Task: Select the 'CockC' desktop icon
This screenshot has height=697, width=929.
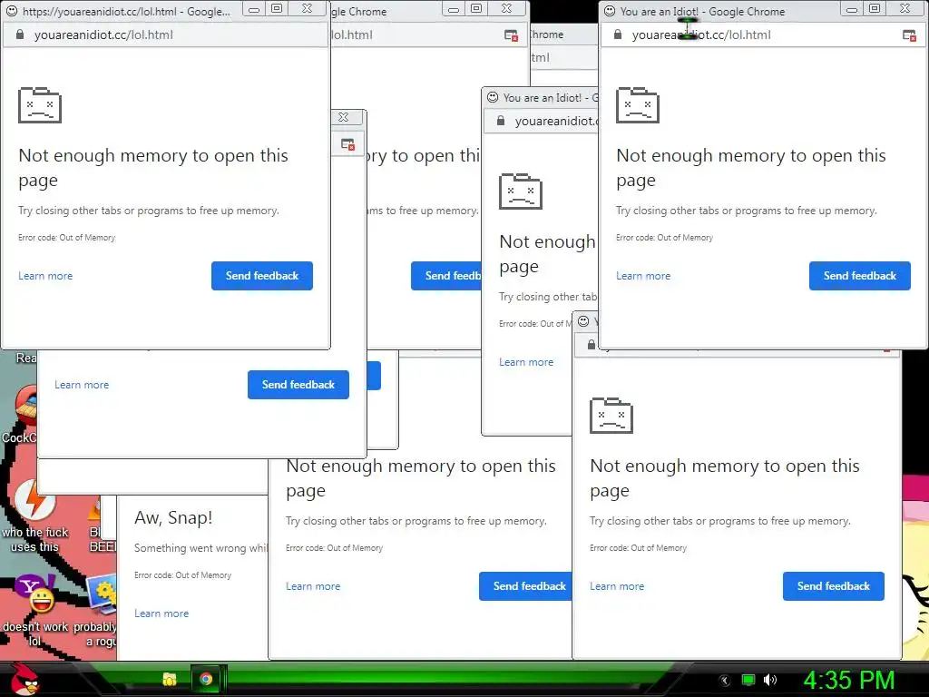Action: 22,415
